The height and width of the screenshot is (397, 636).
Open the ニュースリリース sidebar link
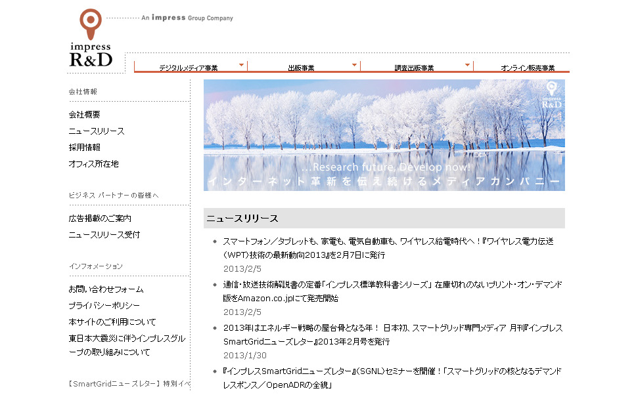pos(97,131)
